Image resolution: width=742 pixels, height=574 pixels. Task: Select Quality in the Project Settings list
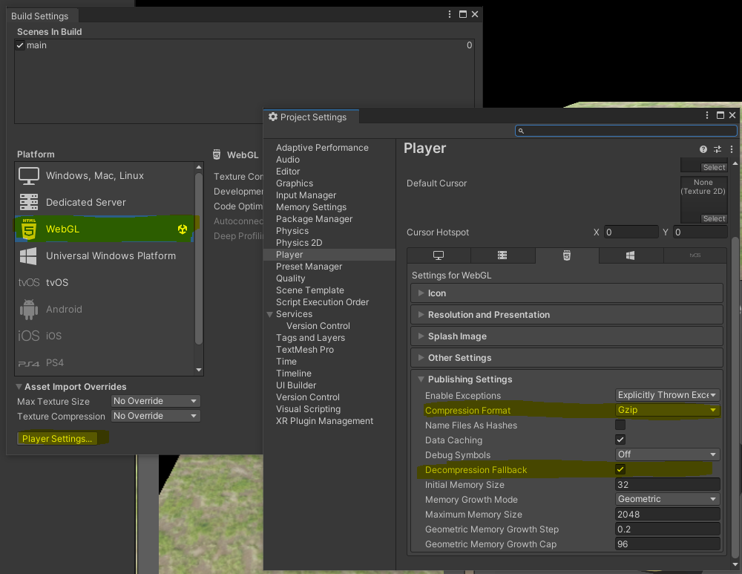(x=291, y=278)
